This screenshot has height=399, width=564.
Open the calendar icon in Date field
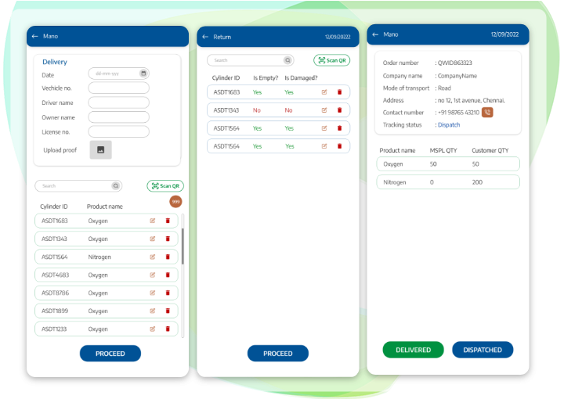[x=143, y=74]
